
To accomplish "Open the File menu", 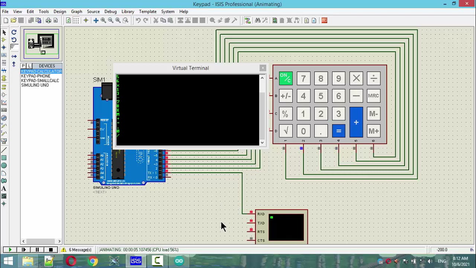I will point(5,12).
